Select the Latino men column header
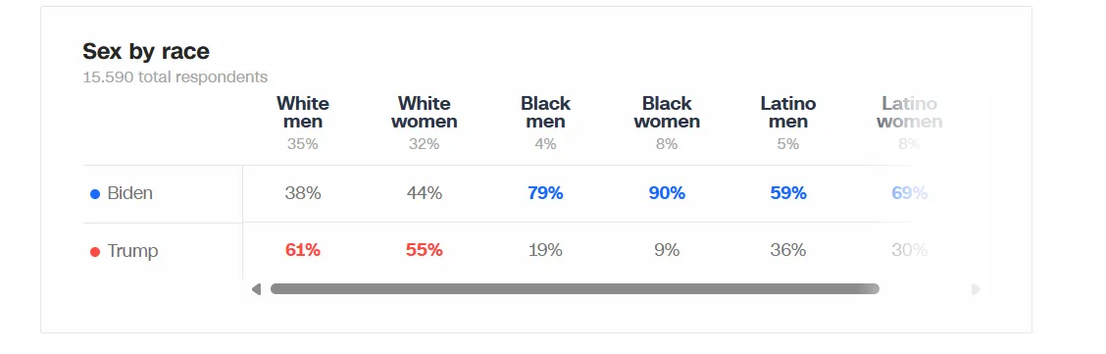The height and width of the screenshot is (354, 1106). point(788,112)
